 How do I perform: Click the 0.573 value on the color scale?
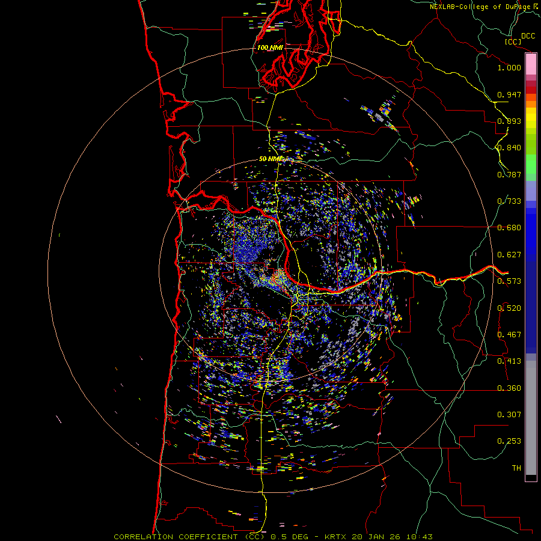tap(509, 281)
